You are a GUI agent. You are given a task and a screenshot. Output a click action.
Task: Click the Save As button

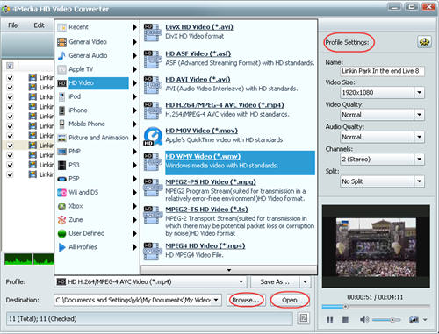275,282
